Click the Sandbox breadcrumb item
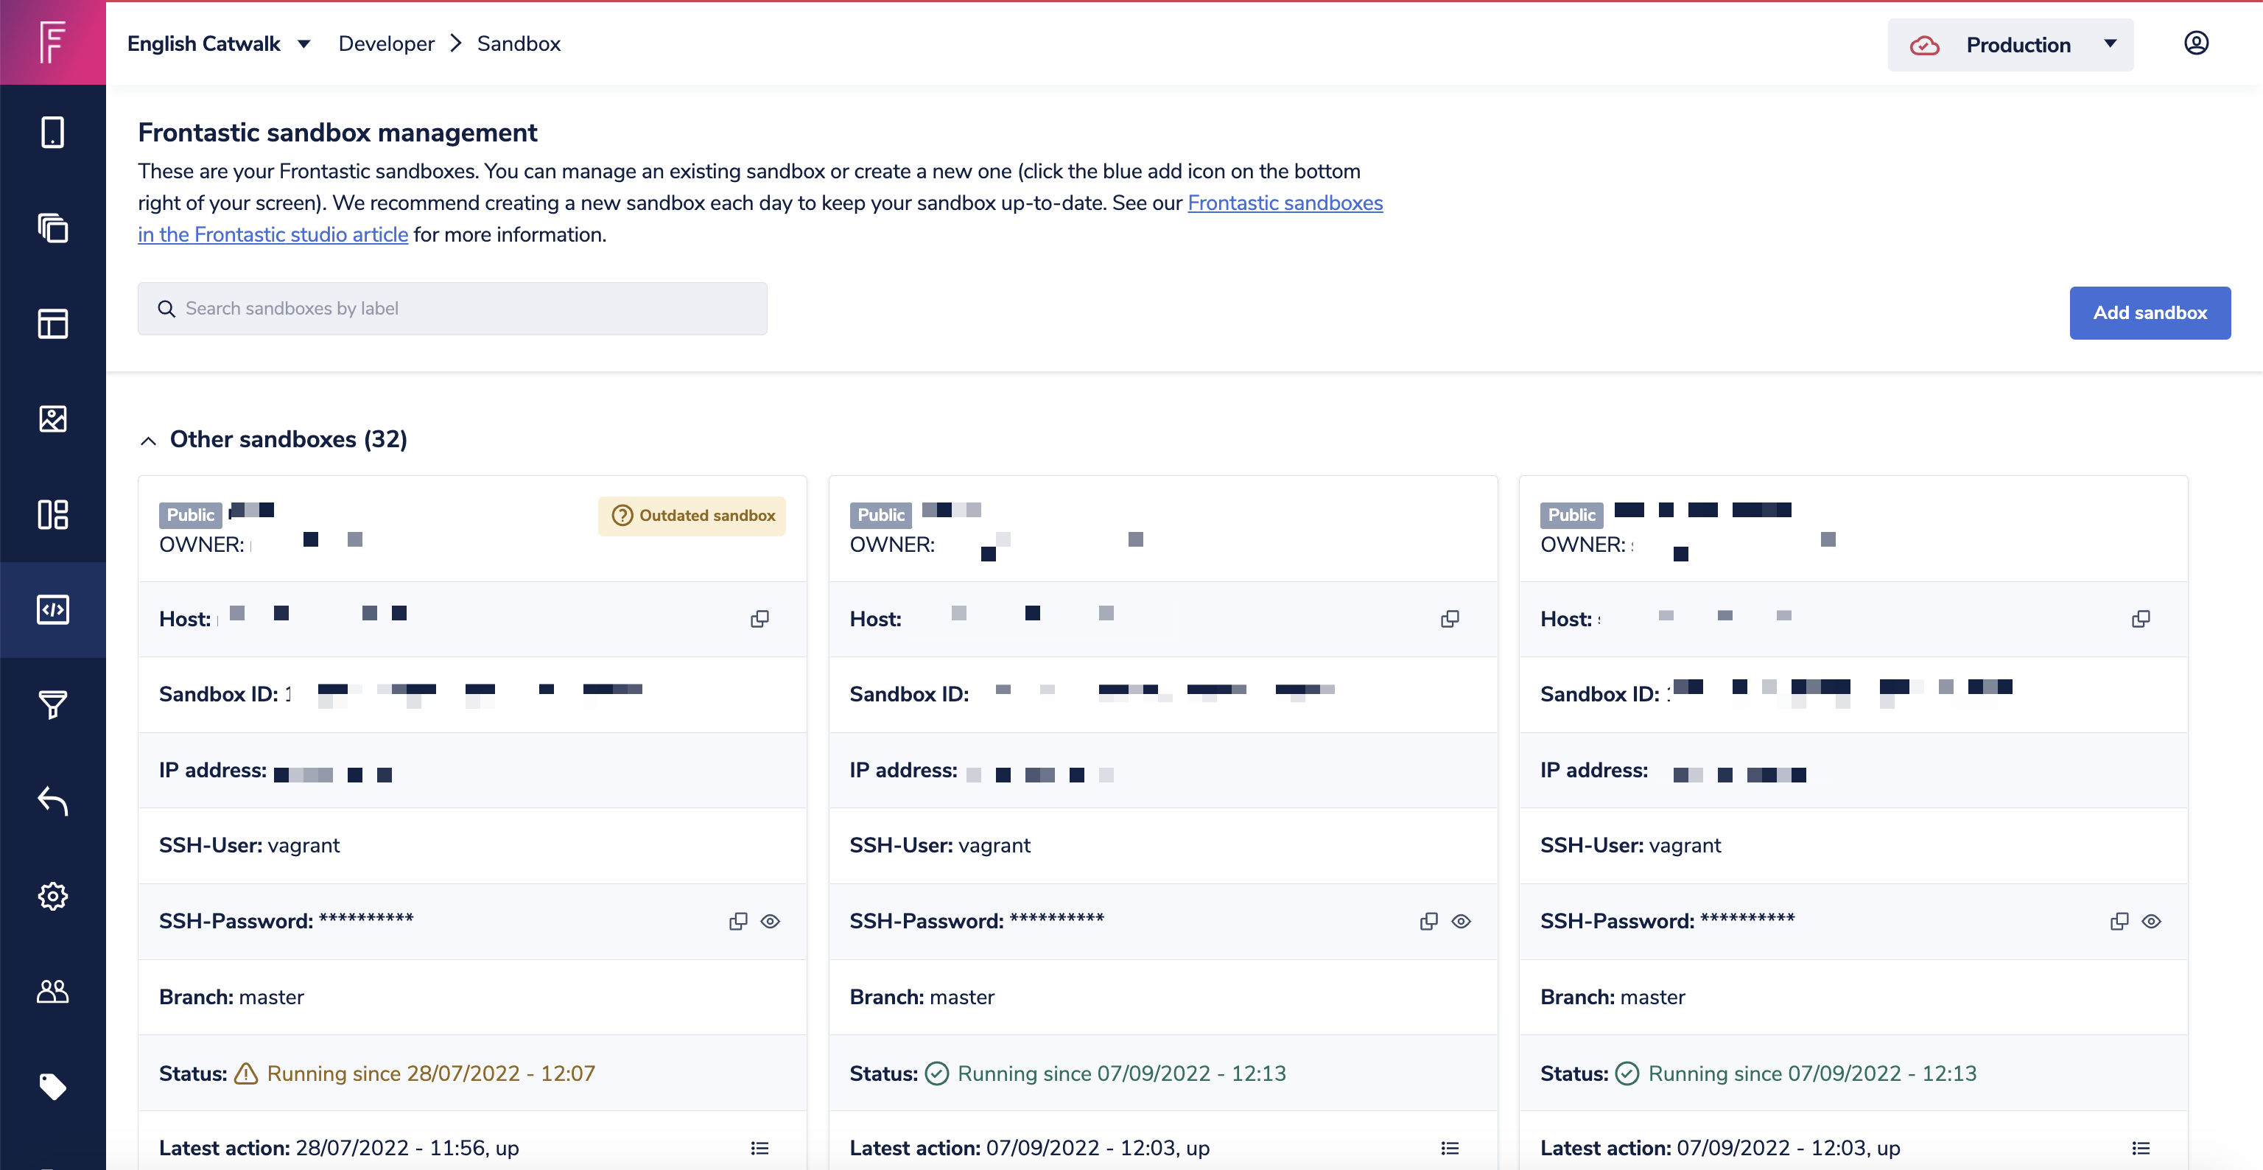The height and width of the screenshot is (1170, 2263). pyautogui.click(x=519, y=44)
